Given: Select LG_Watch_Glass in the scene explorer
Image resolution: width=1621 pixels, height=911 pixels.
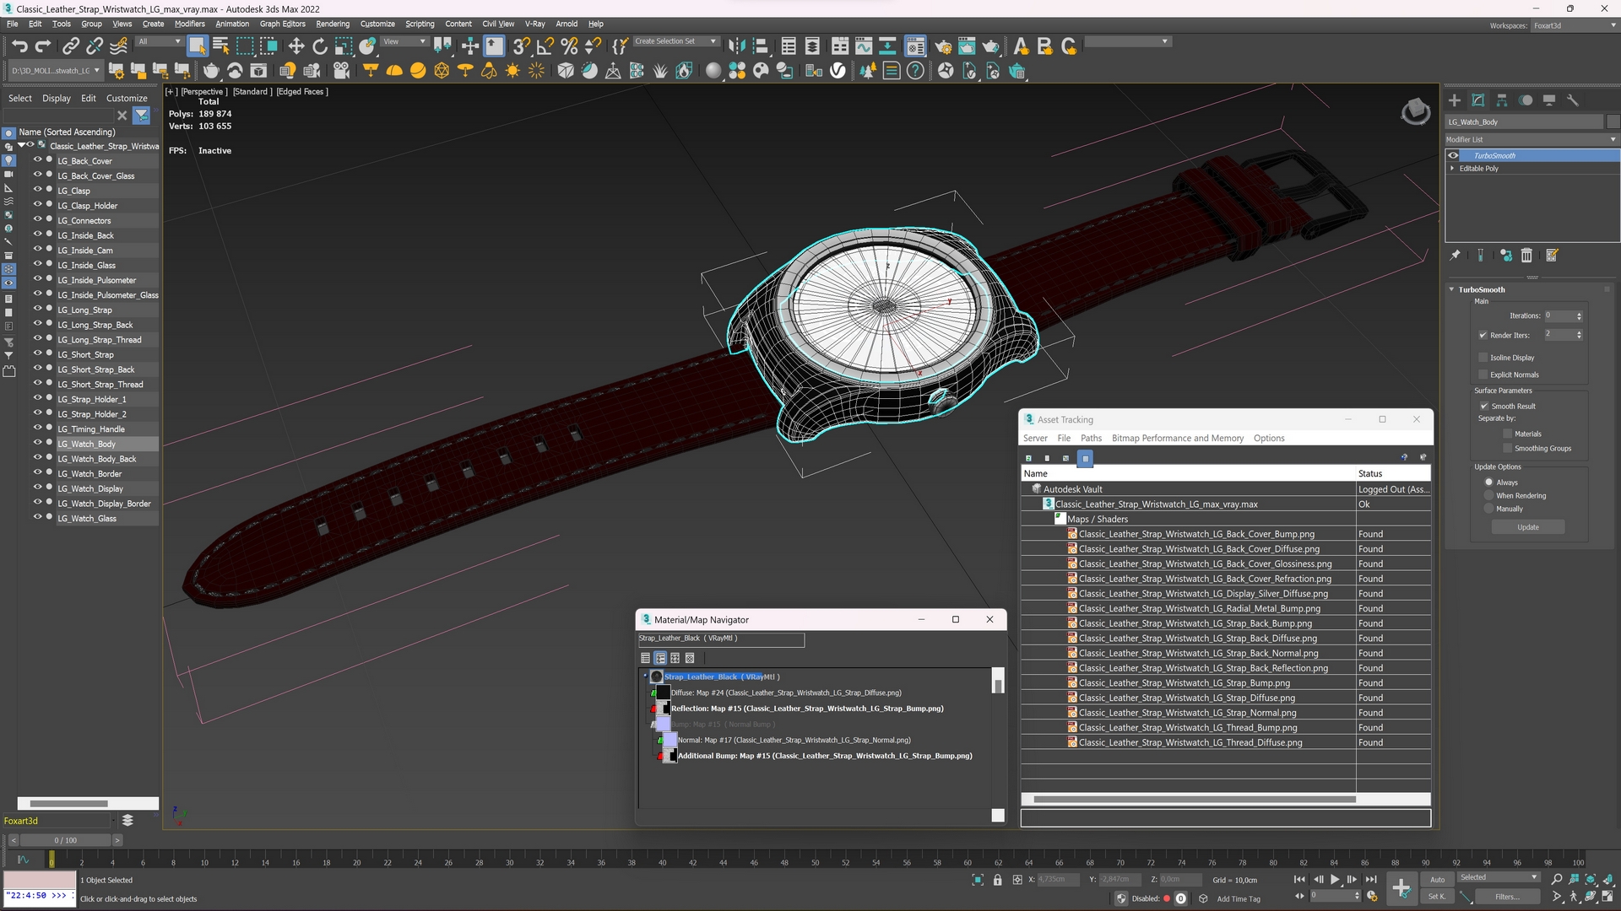Looking at the screenshot, I should (x=87, y=519).
